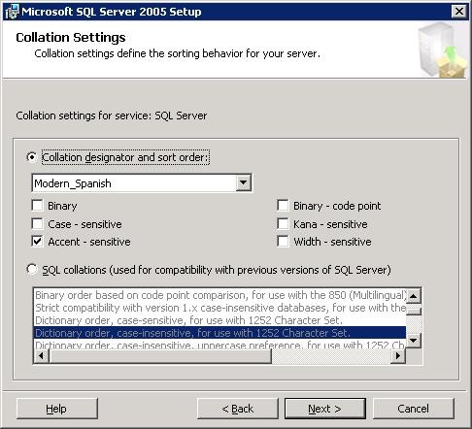
Task: Select the SQL collations radio button
Action: tap(32, 270)
